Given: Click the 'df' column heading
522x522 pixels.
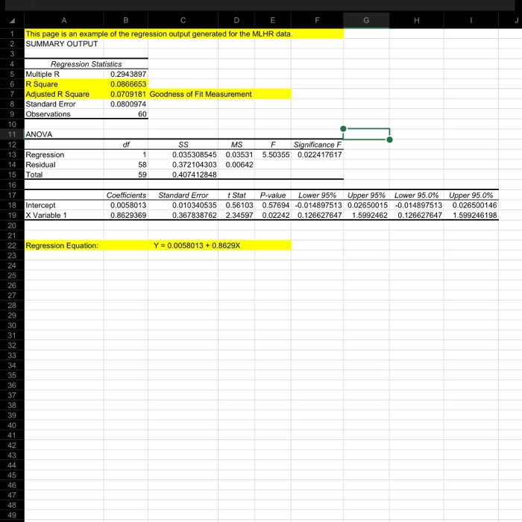Looking at the screenshot, I should point(126,145).
